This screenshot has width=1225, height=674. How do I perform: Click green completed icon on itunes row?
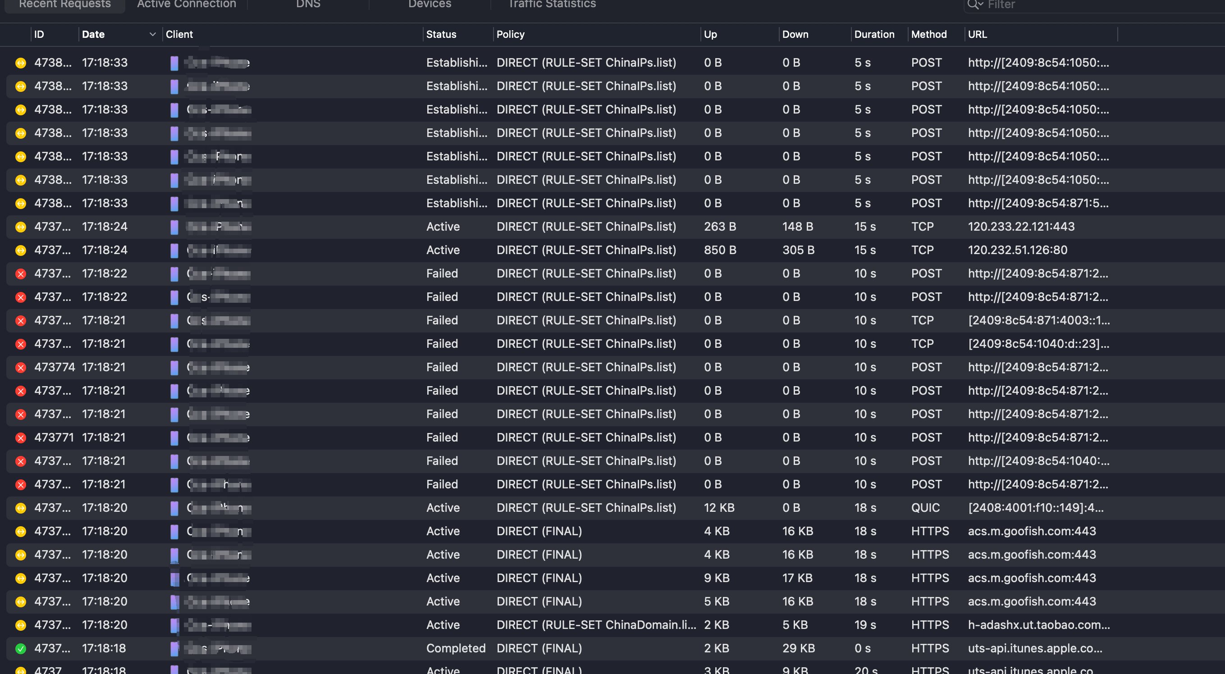coord(20,648)
